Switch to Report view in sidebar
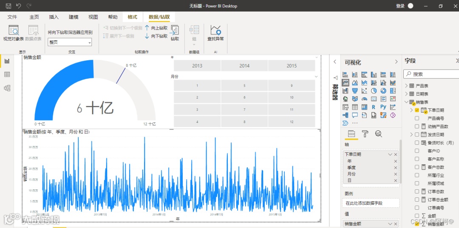Screen dimensions: 459x228 click(7, 61)
